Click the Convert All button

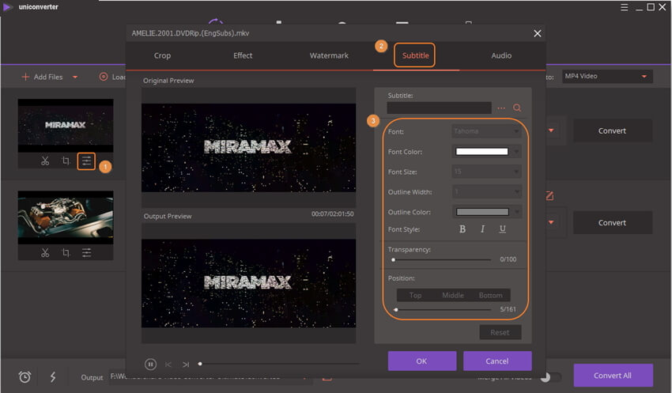(x=613, y=376)
